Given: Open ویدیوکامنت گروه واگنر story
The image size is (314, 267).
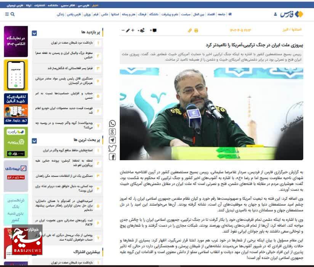Looking at the screenshot, I should (x=64, y=125).
